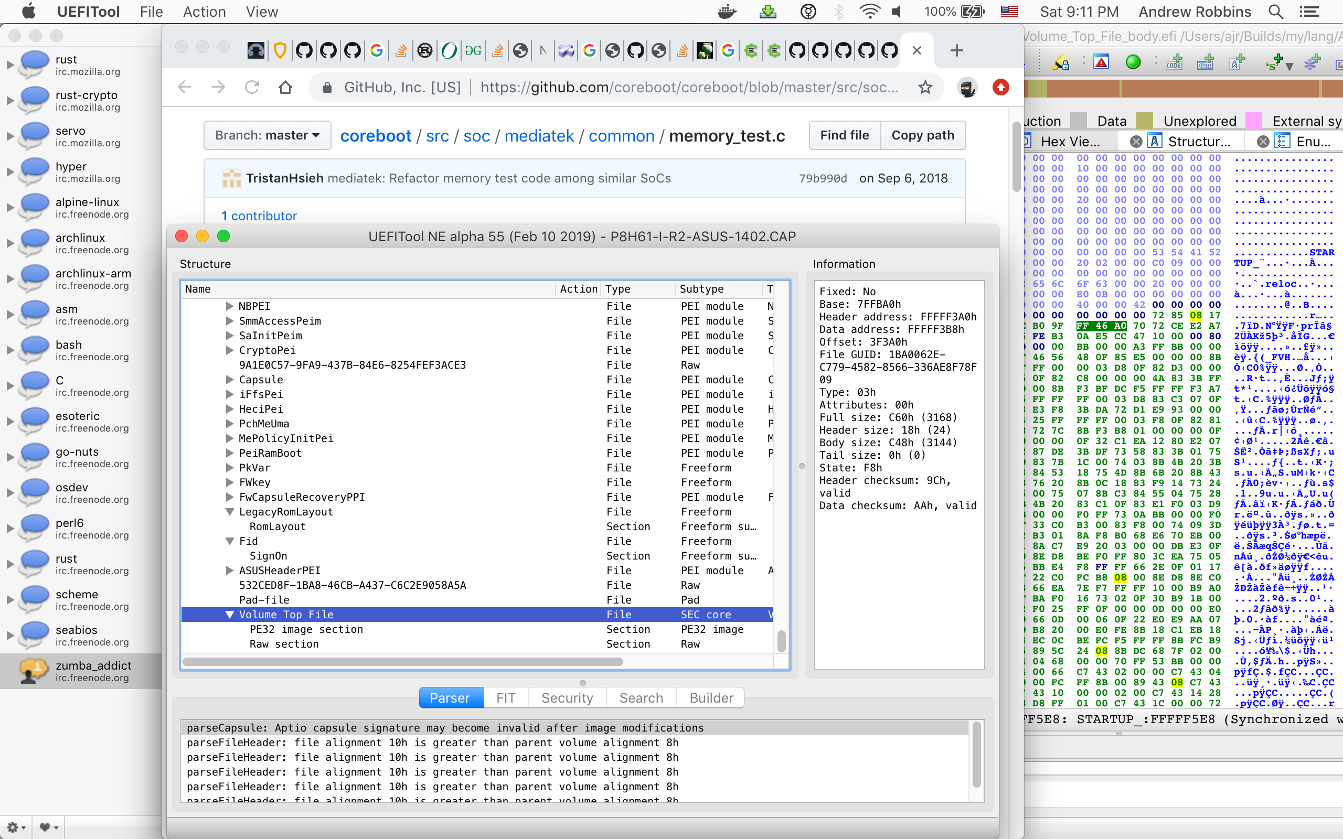Expand the osdev IRC server
This screenshot has width=1343, height=839.
click(9, 493)
